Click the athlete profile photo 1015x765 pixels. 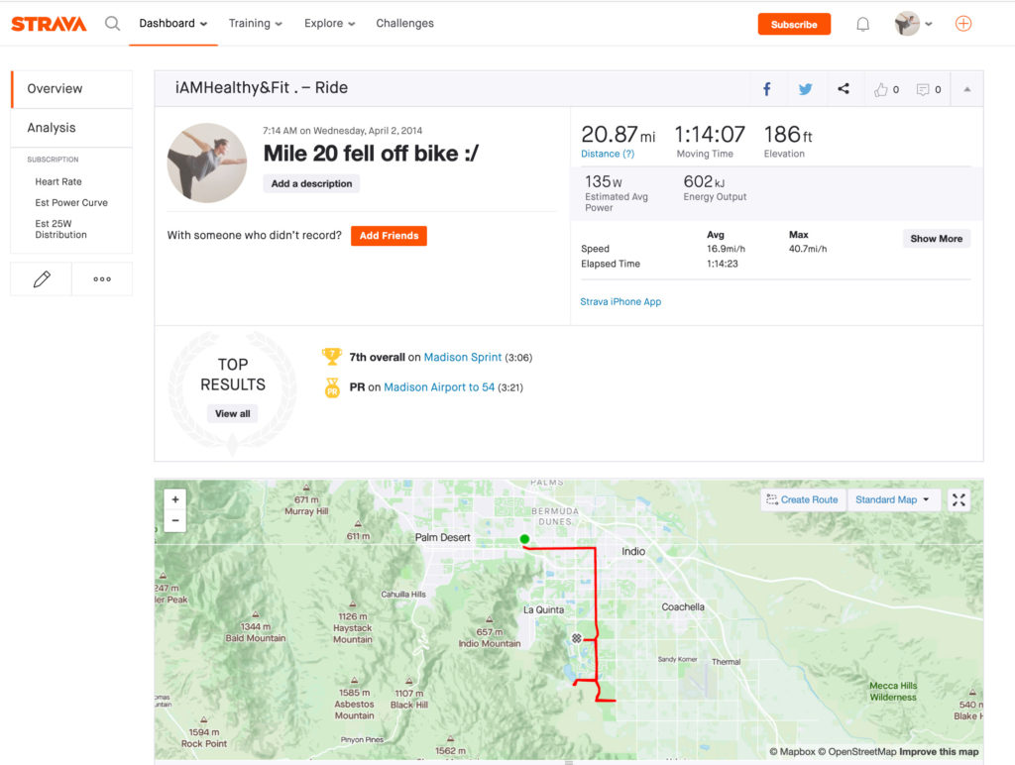click(x=206, y=163)
